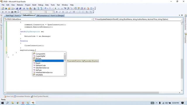
Task: Click the Open File folder icon
Action: pyautogui.click(x=9, y=8)
